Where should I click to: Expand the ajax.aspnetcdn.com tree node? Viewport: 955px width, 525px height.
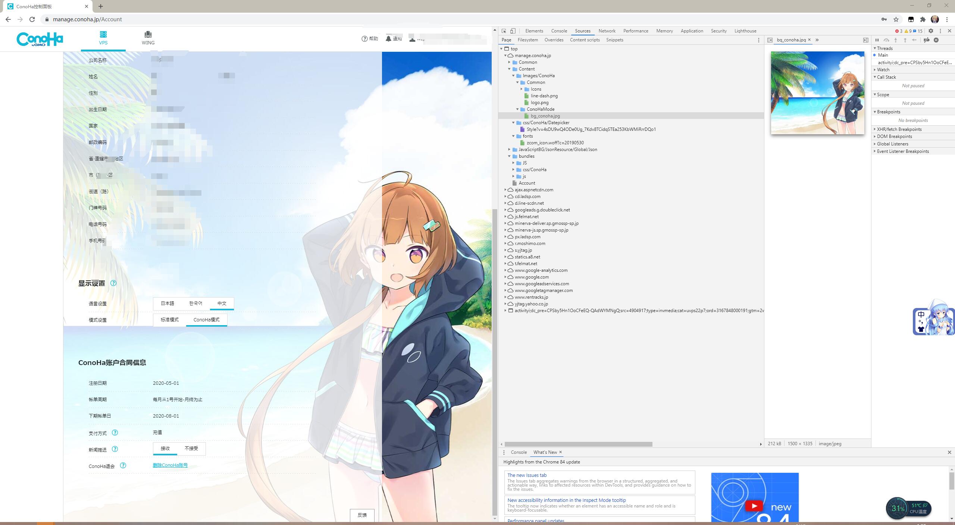pos(505,190)
